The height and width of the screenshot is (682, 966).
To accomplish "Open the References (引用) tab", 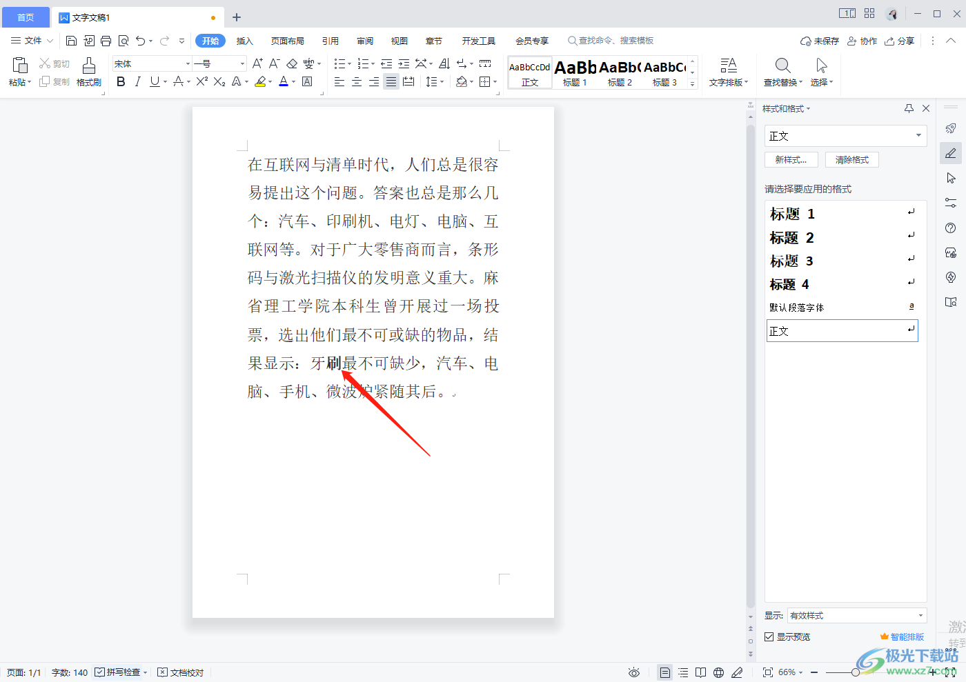I will [331, 41].
